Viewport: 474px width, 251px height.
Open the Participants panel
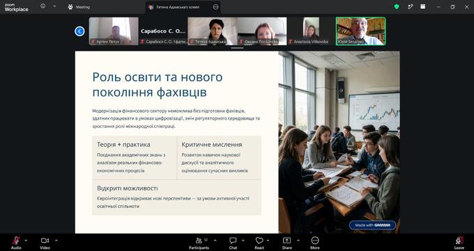coord(199,243)
